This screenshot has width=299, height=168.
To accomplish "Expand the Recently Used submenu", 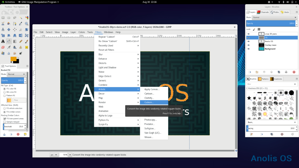I will 117,46.
